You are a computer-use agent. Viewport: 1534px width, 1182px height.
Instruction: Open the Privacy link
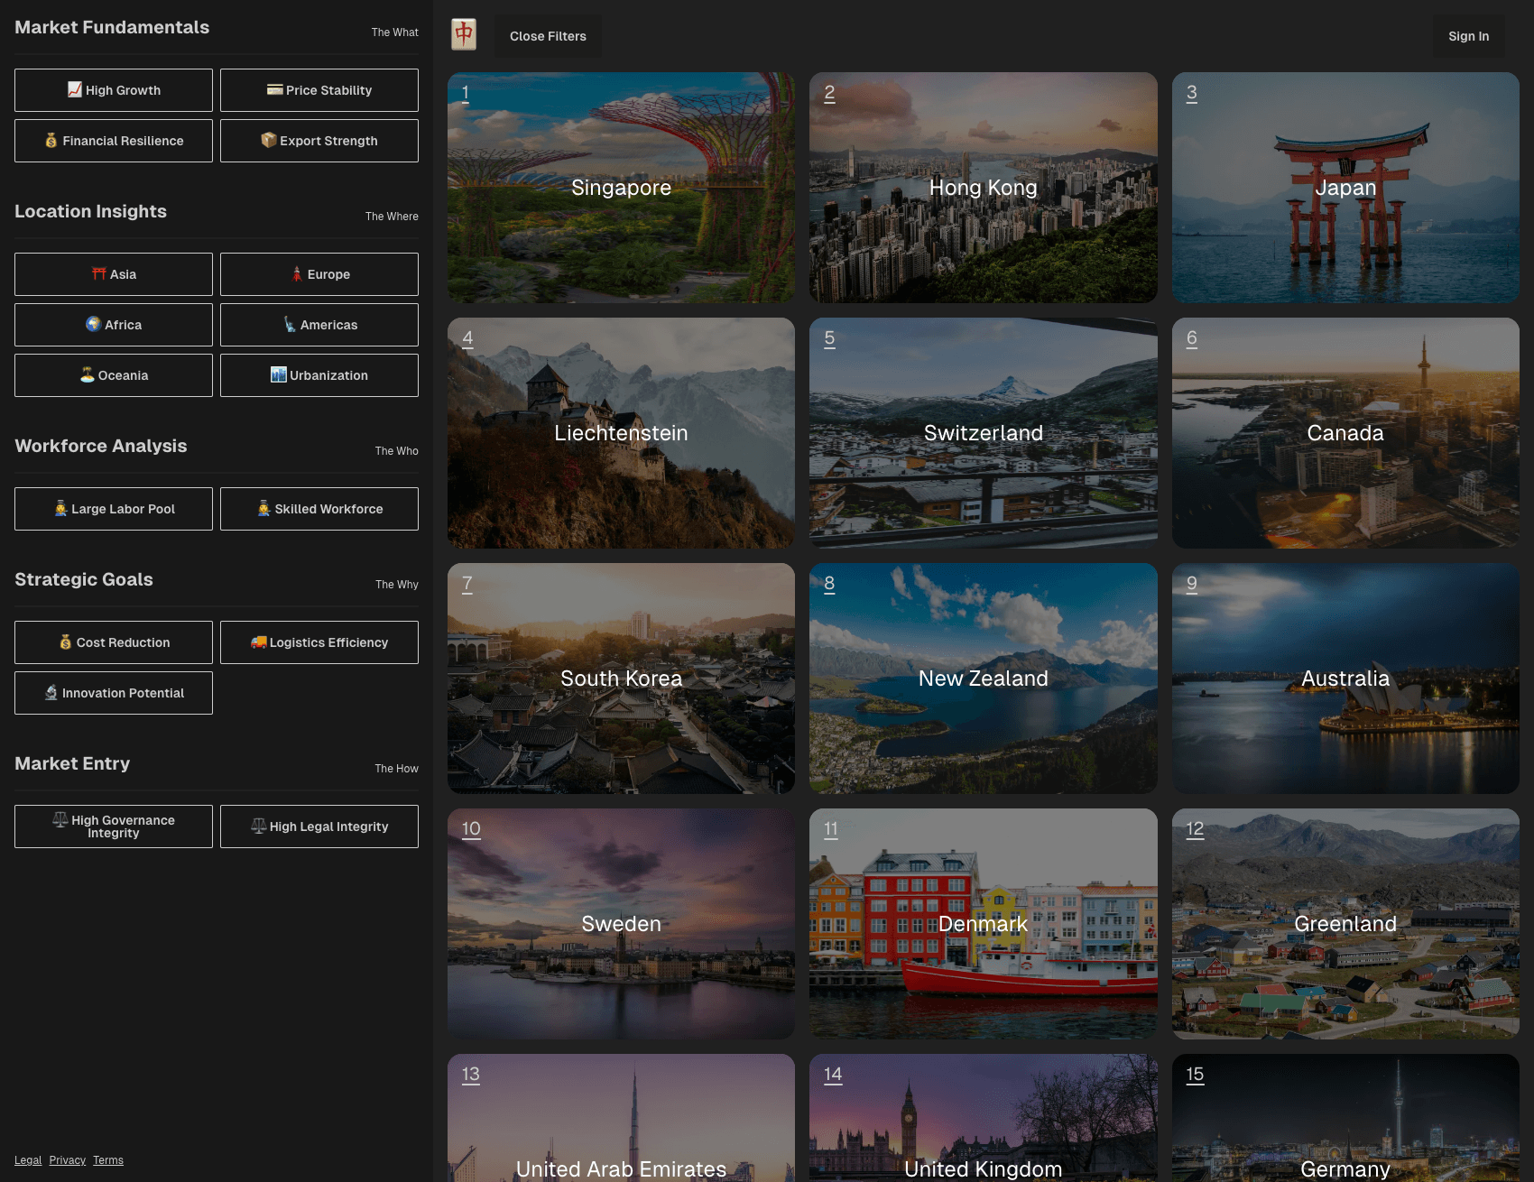(x=68, y=1160)
